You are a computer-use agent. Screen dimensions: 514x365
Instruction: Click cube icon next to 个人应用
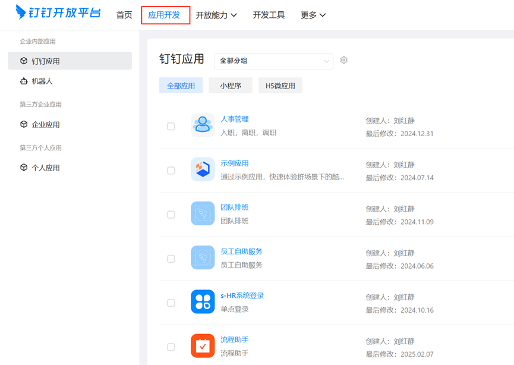pyautogui.click(x=24, y=167)
